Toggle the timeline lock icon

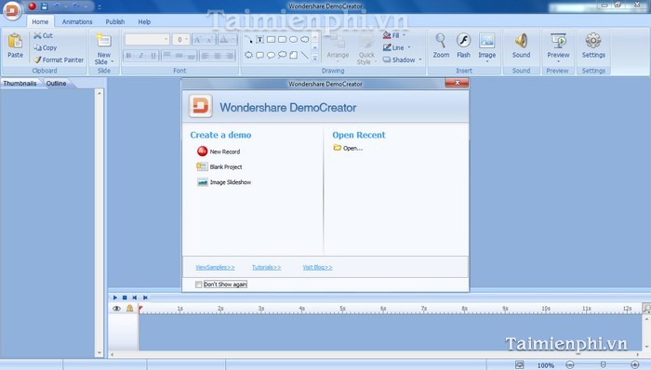[x=130, y=309]
